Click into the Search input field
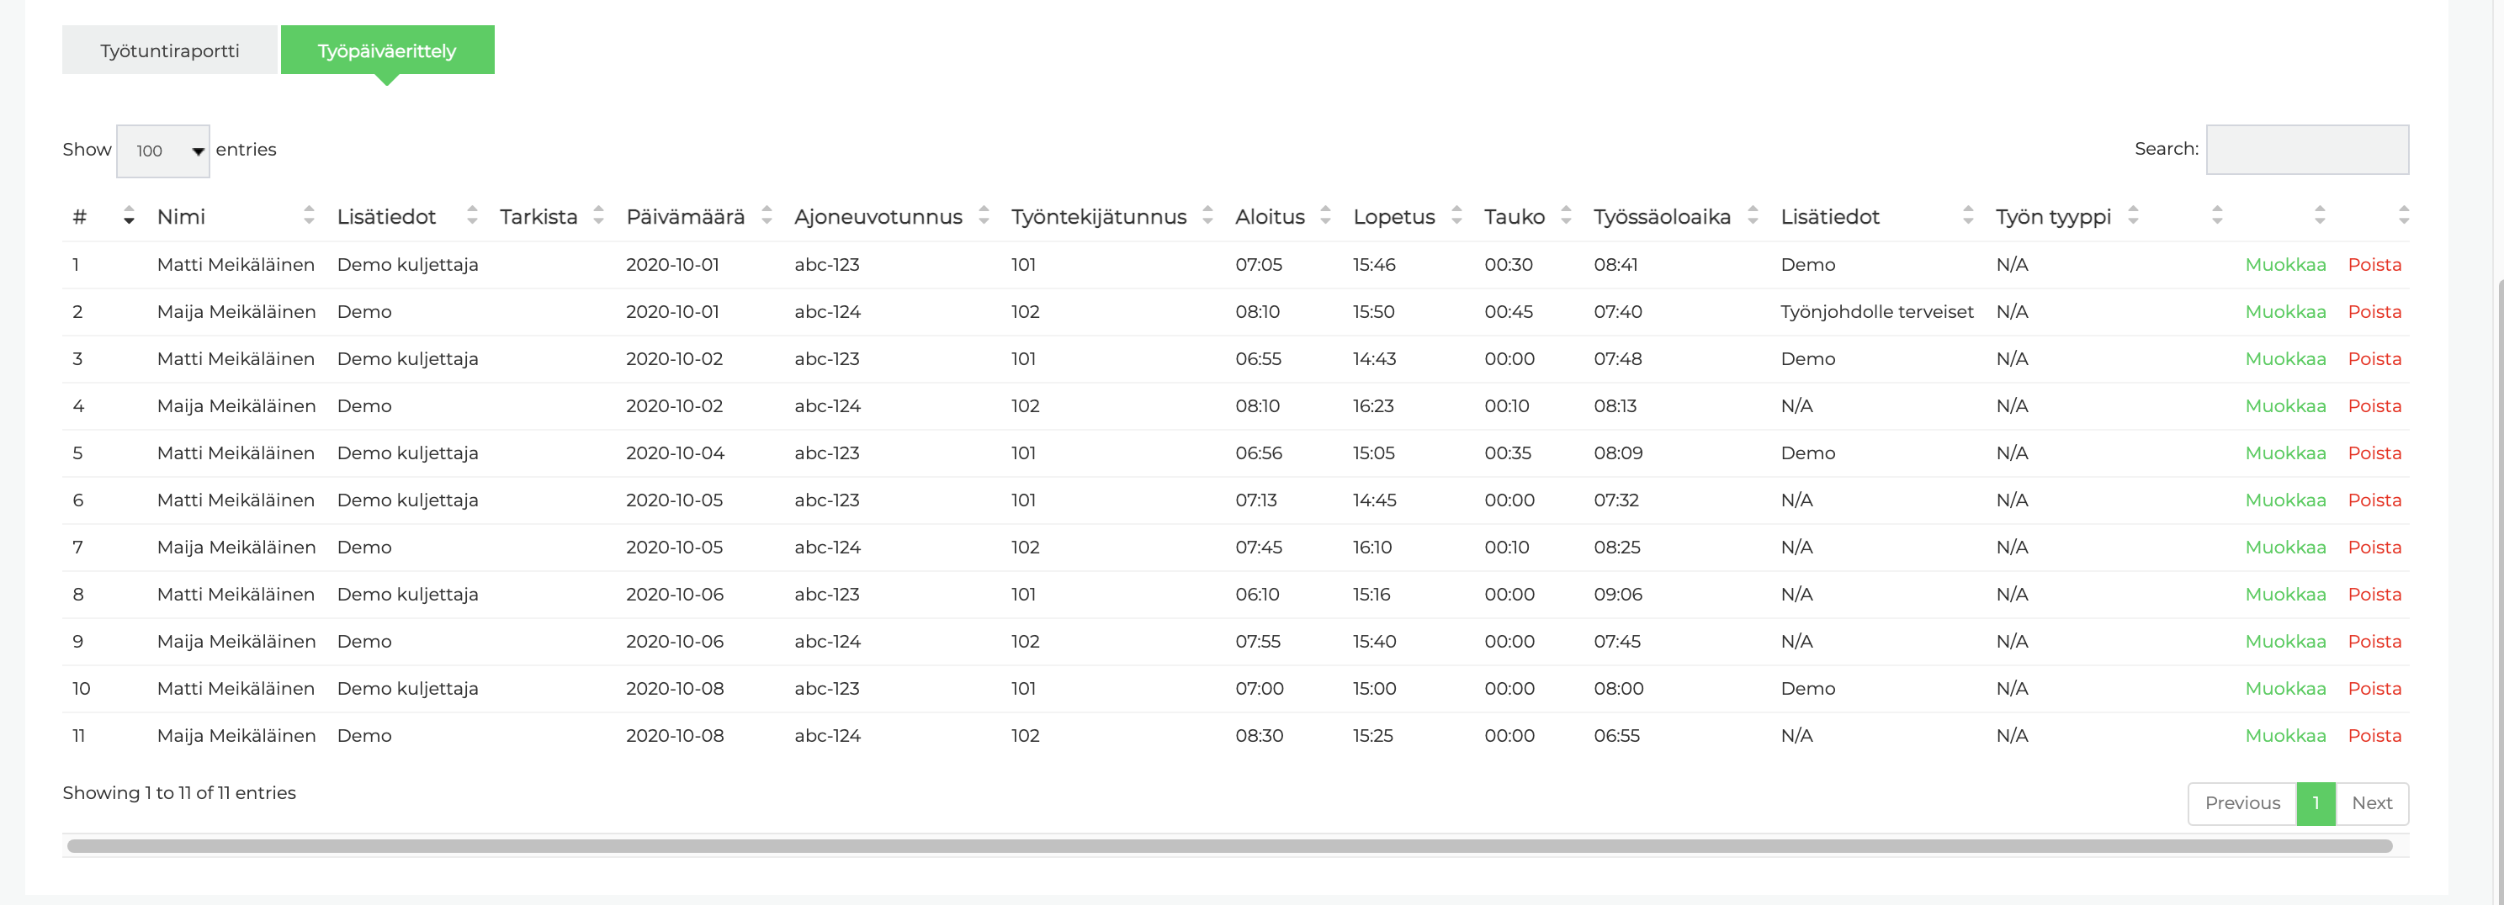 click(2306, 150)
